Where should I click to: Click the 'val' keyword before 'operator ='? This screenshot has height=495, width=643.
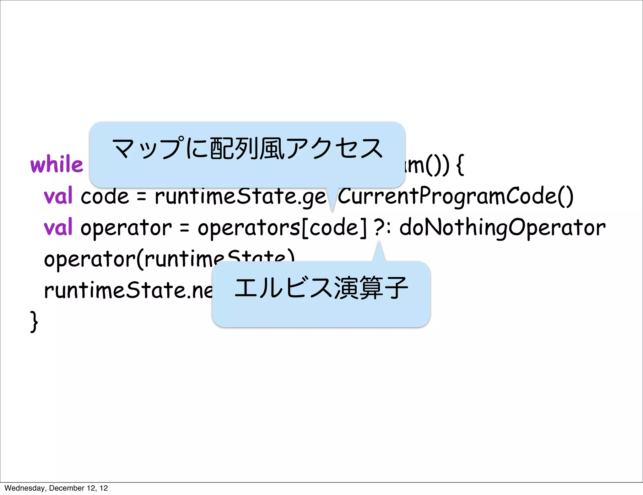[x=58, y=227]
